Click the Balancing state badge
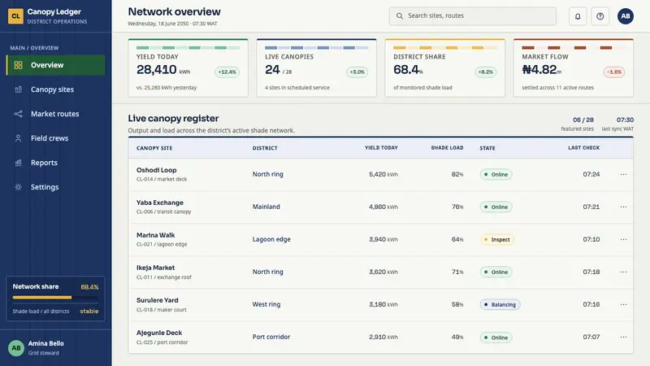This screenshot has height=366, width=650. 500,304
